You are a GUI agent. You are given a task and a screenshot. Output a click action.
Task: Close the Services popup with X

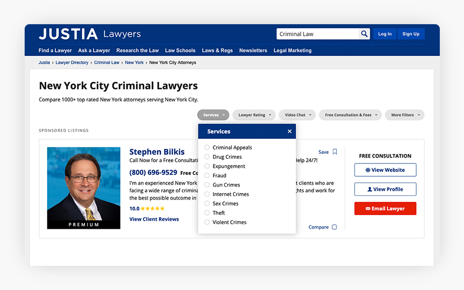[290, 131]
